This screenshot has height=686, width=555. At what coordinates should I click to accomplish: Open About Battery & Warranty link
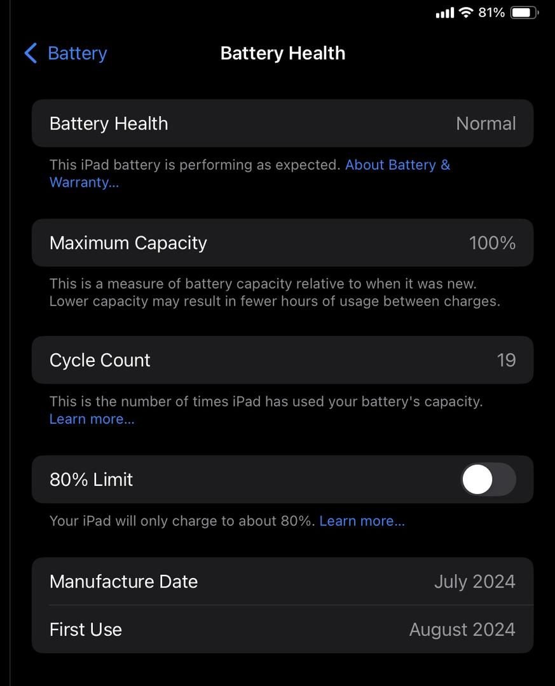(250, 173)
